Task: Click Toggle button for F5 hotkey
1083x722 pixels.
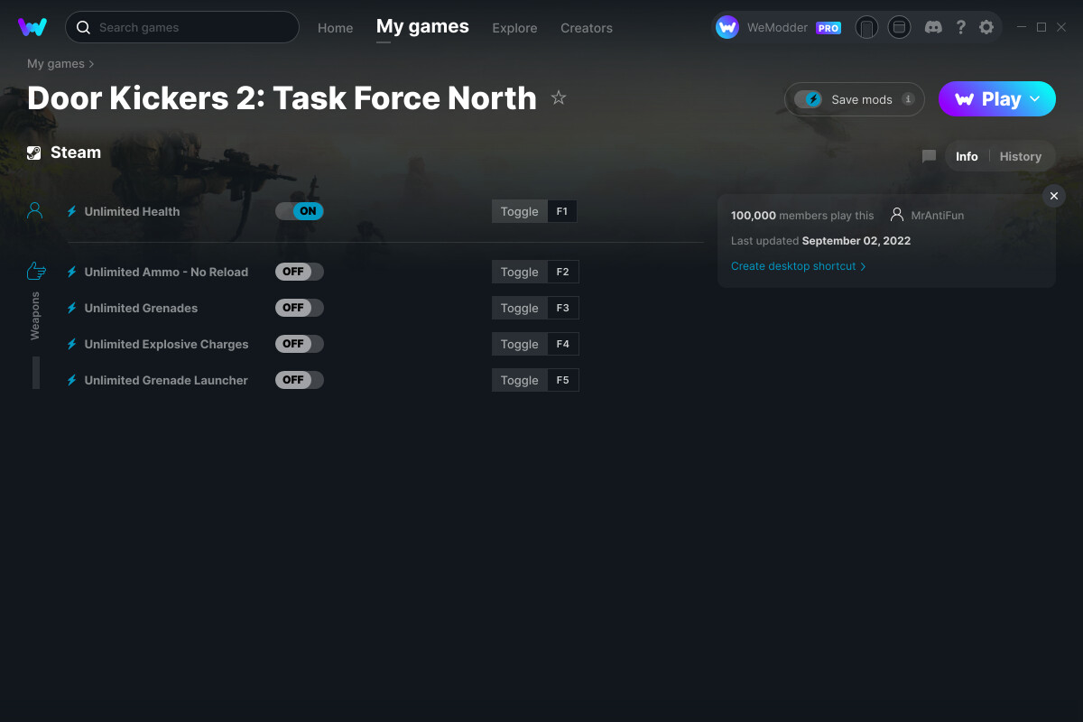Action: coord(519,380)
